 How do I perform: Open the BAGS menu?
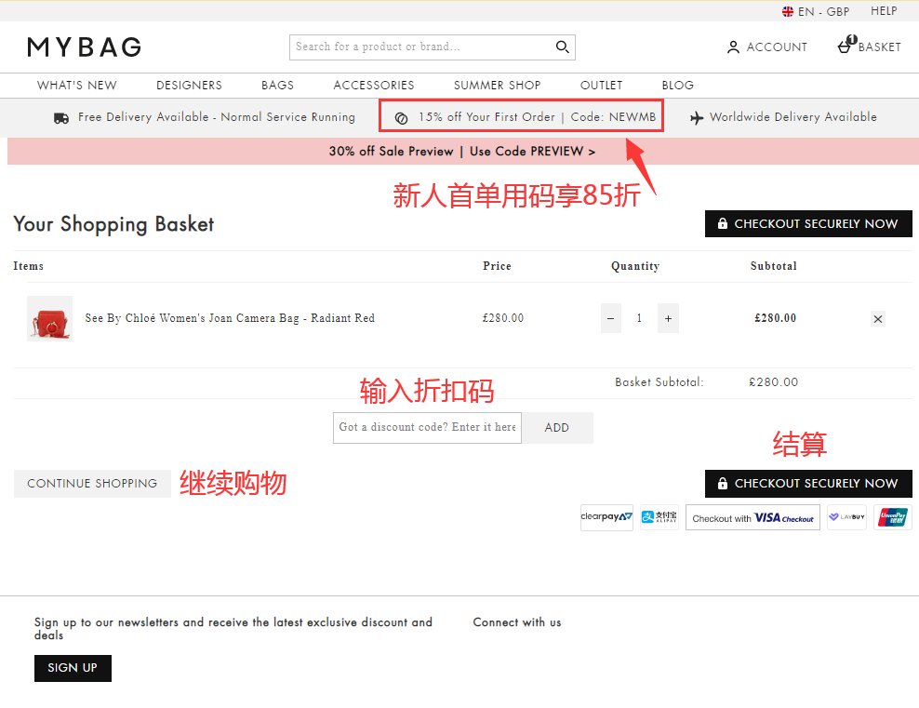pyautogui.click(x=278, y=85)
